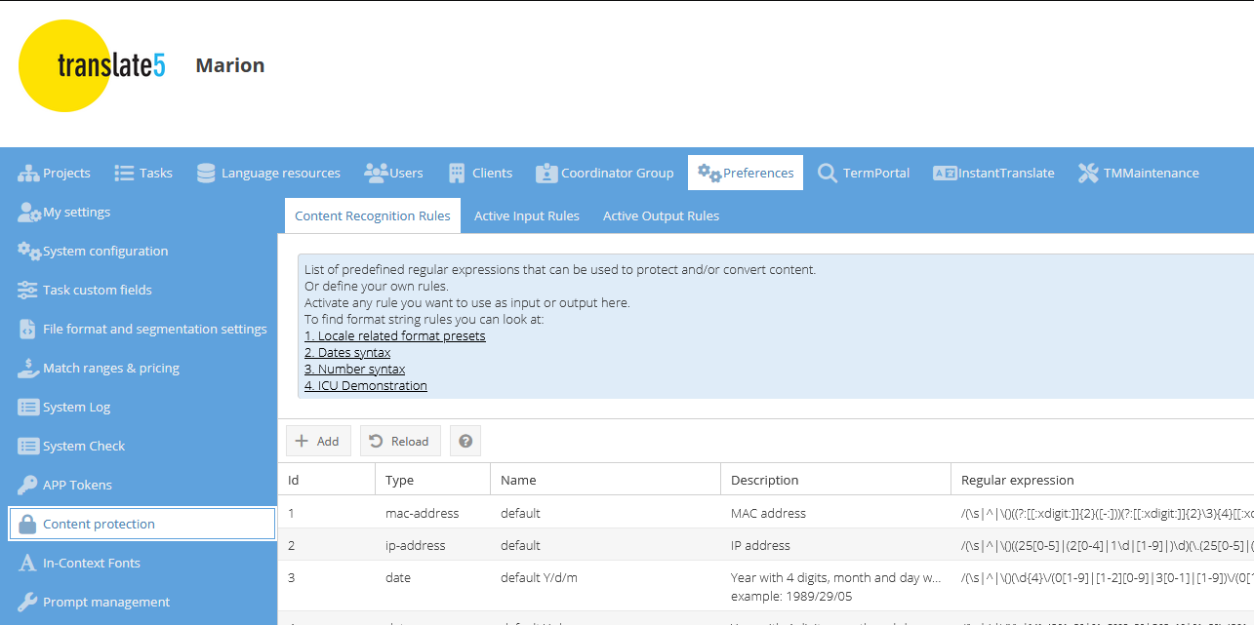Follow Locale related format presets link
This screenshot has height=625, width=1254.
tap(394, 335)
